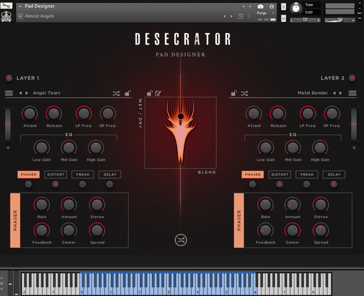Open Layer 2 hamburger menu
Image resolution: width=364 pixels, height=296 pixels.
point(352,93)
